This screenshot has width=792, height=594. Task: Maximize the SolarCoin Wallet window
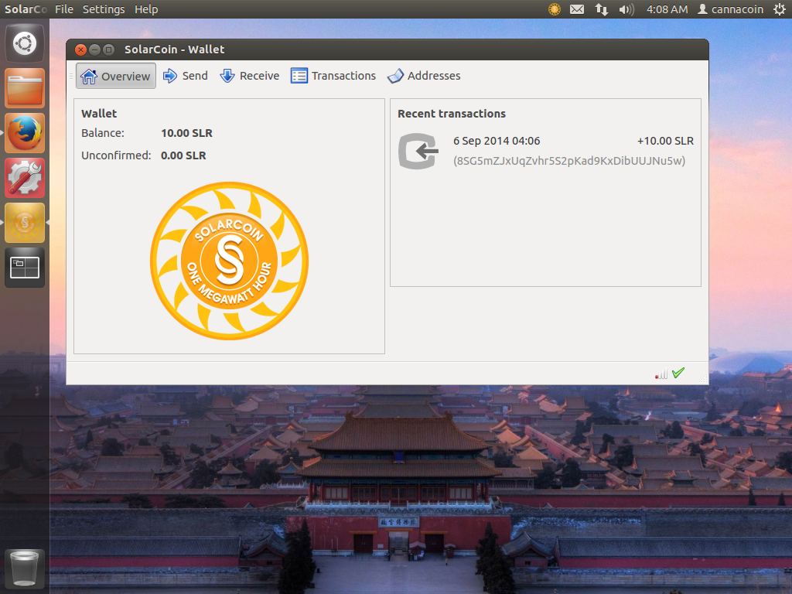click(x=108, y=49)
